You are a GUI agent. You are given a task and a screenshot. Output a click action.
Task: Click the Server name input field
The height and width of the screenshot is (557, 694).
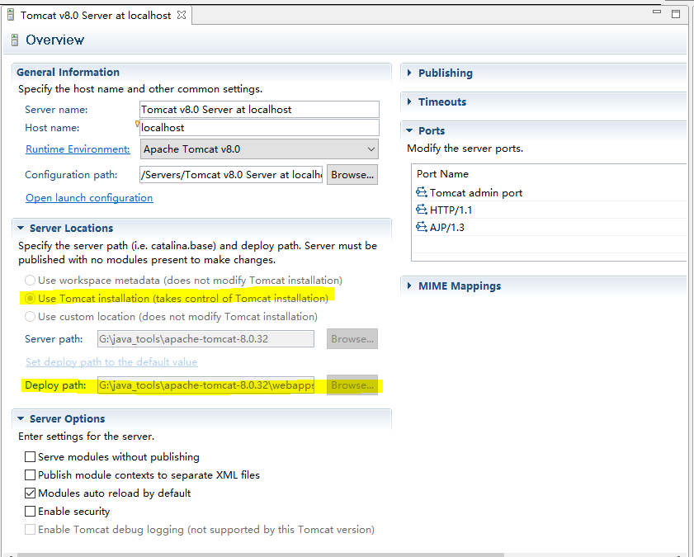point(259,109)
